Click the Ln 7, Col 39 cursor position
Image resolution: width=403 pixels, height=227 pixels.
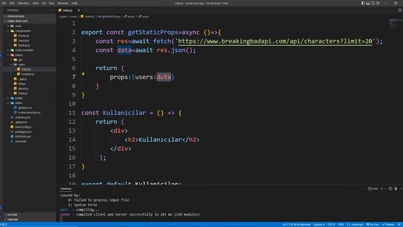(x=297, y=224)
